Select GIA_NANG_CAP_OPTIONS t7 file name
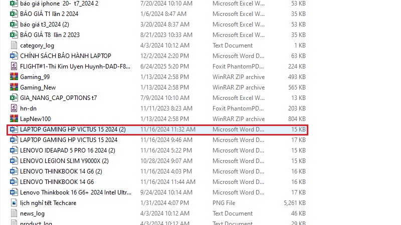 coord(59,97)
